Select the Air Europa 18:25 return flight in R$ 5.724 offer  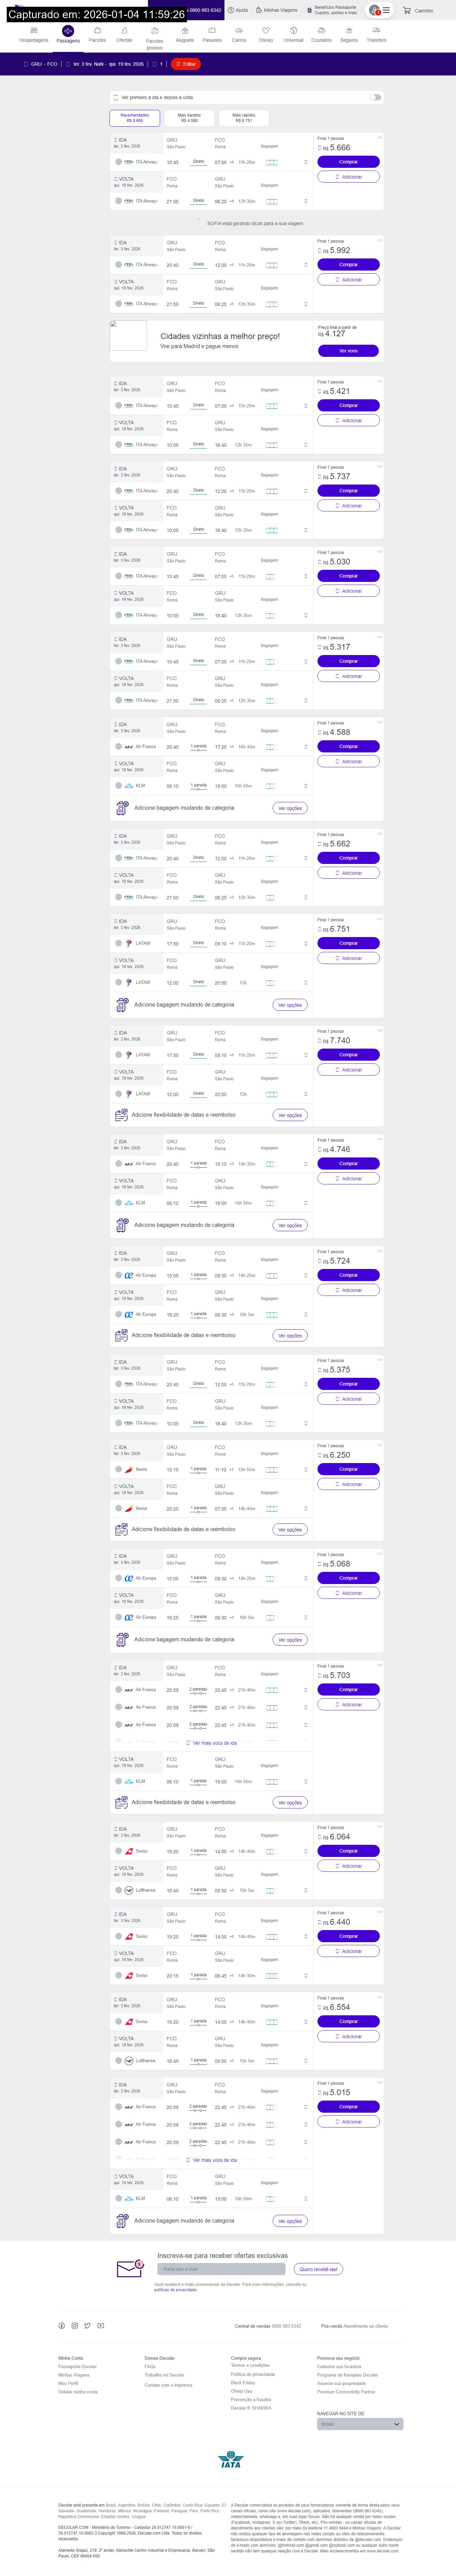117,1314
